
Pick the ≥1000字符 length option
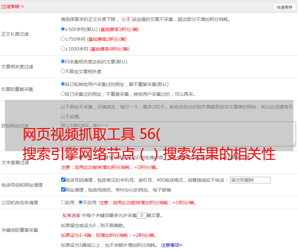pyautogui.click(x=63, y=49)
